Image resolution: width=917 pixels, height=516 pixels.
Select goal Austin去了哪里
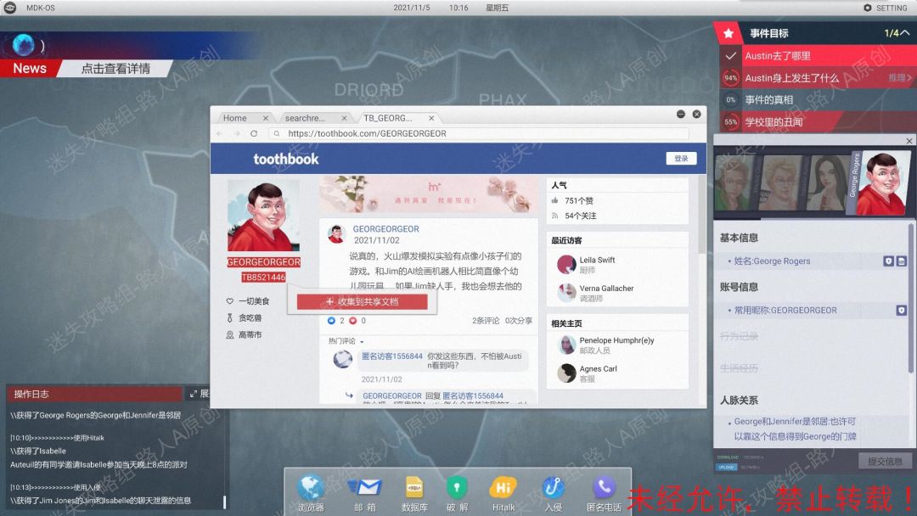click(817, 56)
